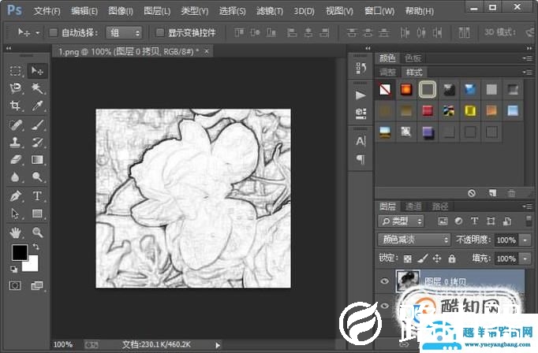
Task: Switch to the 通道 tab
Action: click(413, 206)
